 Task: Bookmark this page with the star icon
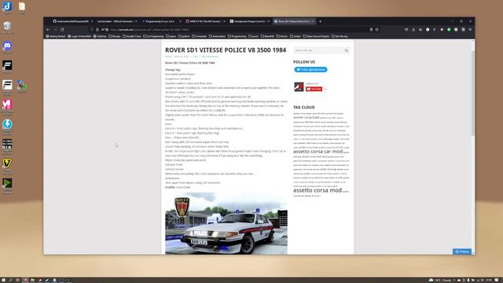[377, 30]
